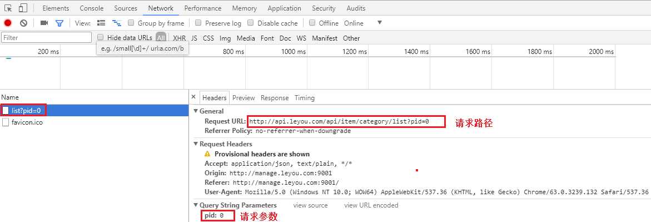
Task: Show the Preview detail tab
Action: tap(243, 98)
